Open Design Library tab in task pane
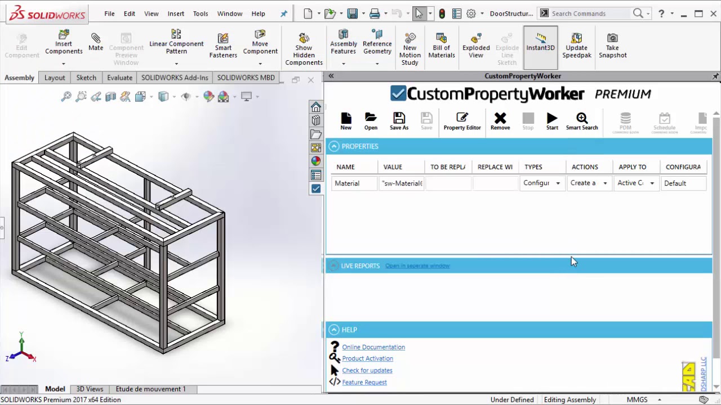Image resolution: width=721 pixels, height=405 pixels. point(316,120)
